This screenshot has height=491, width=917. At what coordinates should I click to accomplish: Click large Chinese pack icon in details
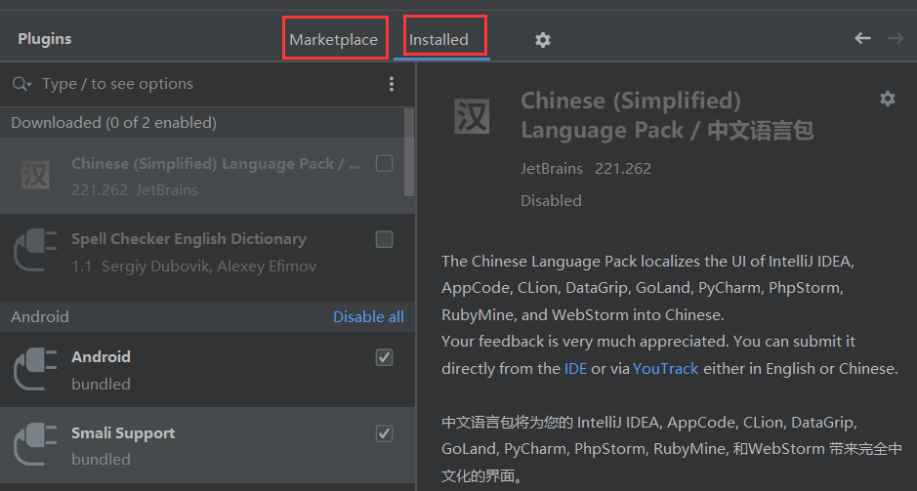pos(472,116)
